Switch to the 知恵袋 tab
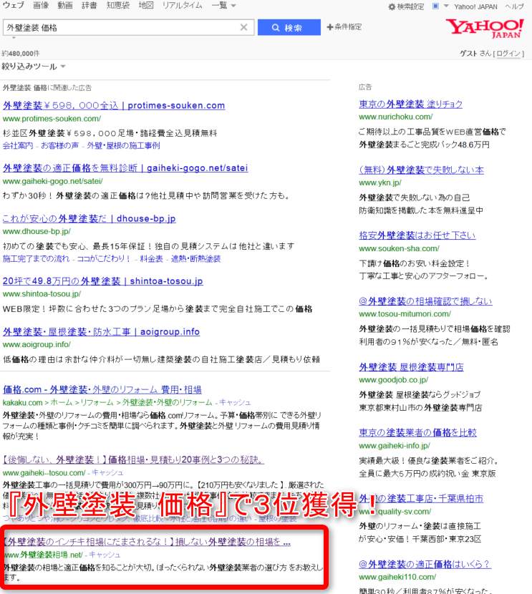This screenshot has height=594, width=532. 118,5
